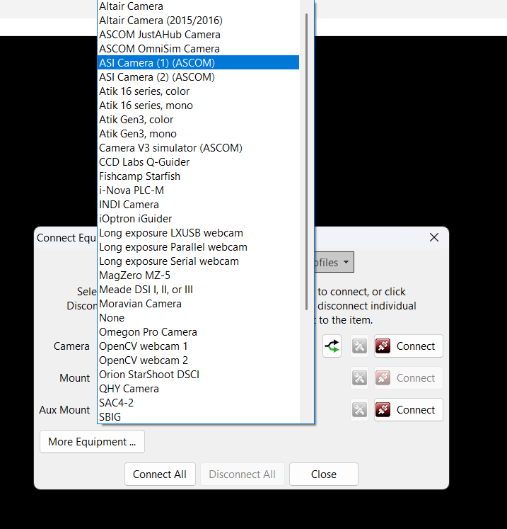This screenshot has width=507, height=529.
Task: Connect the Aux Mount device
Action: coord(408,409)
